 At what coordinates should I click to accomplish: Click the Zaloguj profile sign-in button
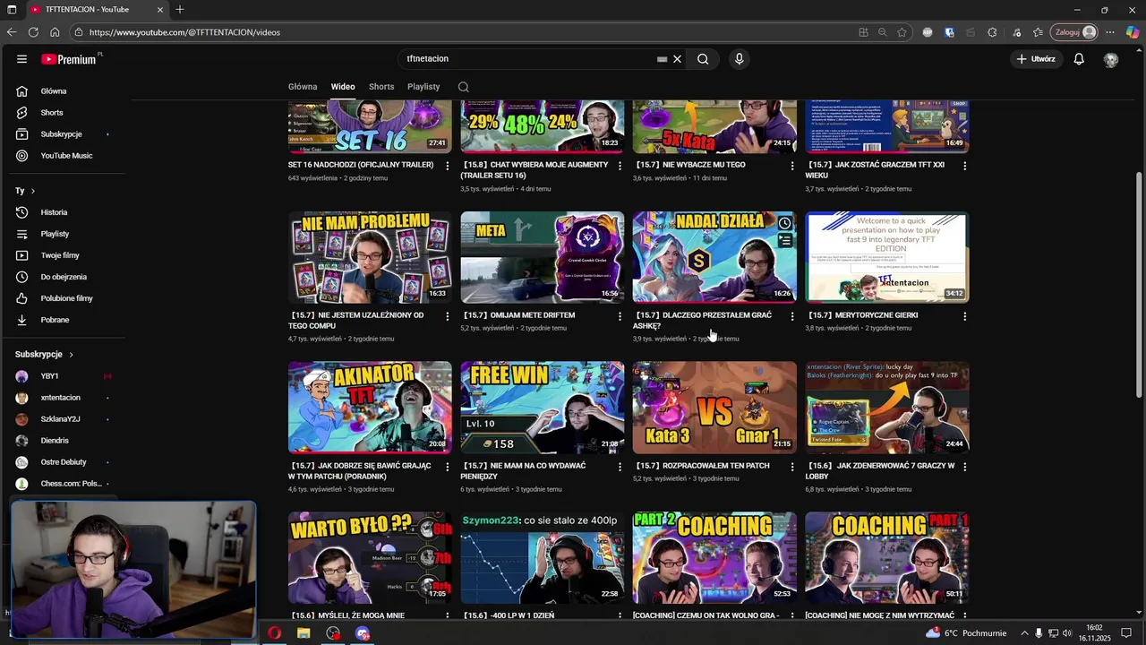click(1074, 32)
